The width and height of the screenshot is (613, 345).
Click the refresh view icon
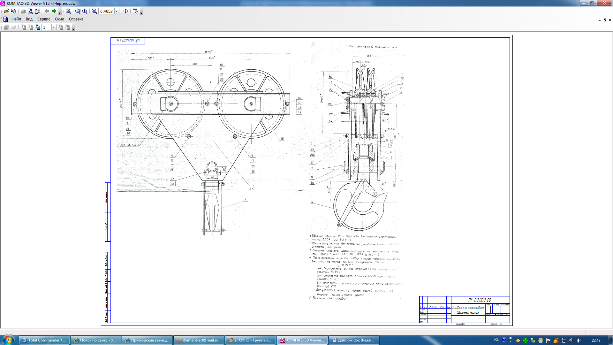(x=135, y=11)
